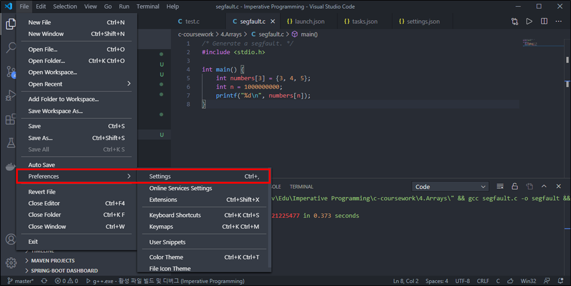Open the Extensions view in activity bar
The height and width of the screenshot is (286, 571).
click(x=11, y=119)
